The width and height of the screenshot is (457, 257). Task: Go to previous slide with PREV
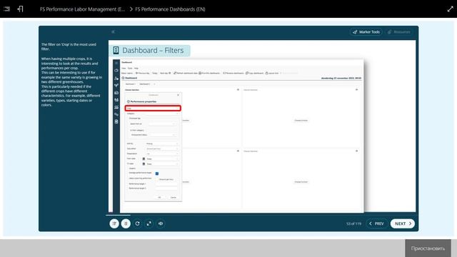376,223
